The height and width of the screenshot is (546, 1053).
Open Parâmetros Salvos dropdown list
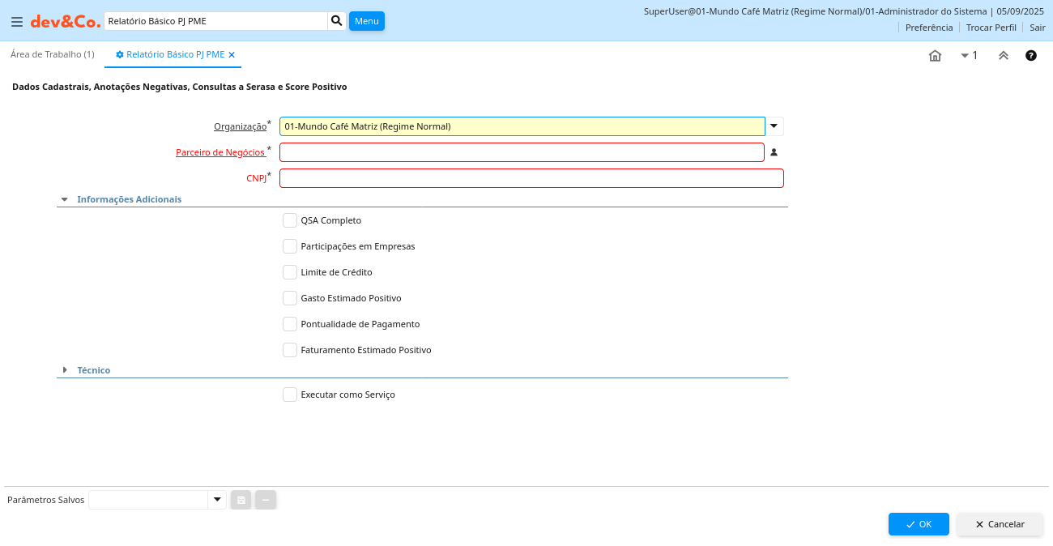pos(216,500)
